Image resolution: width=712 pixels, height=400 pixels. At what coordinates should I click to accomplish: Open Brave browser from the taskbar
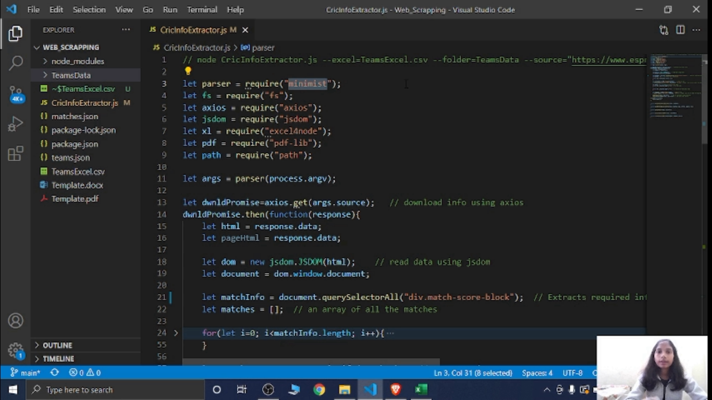point(396,390)
